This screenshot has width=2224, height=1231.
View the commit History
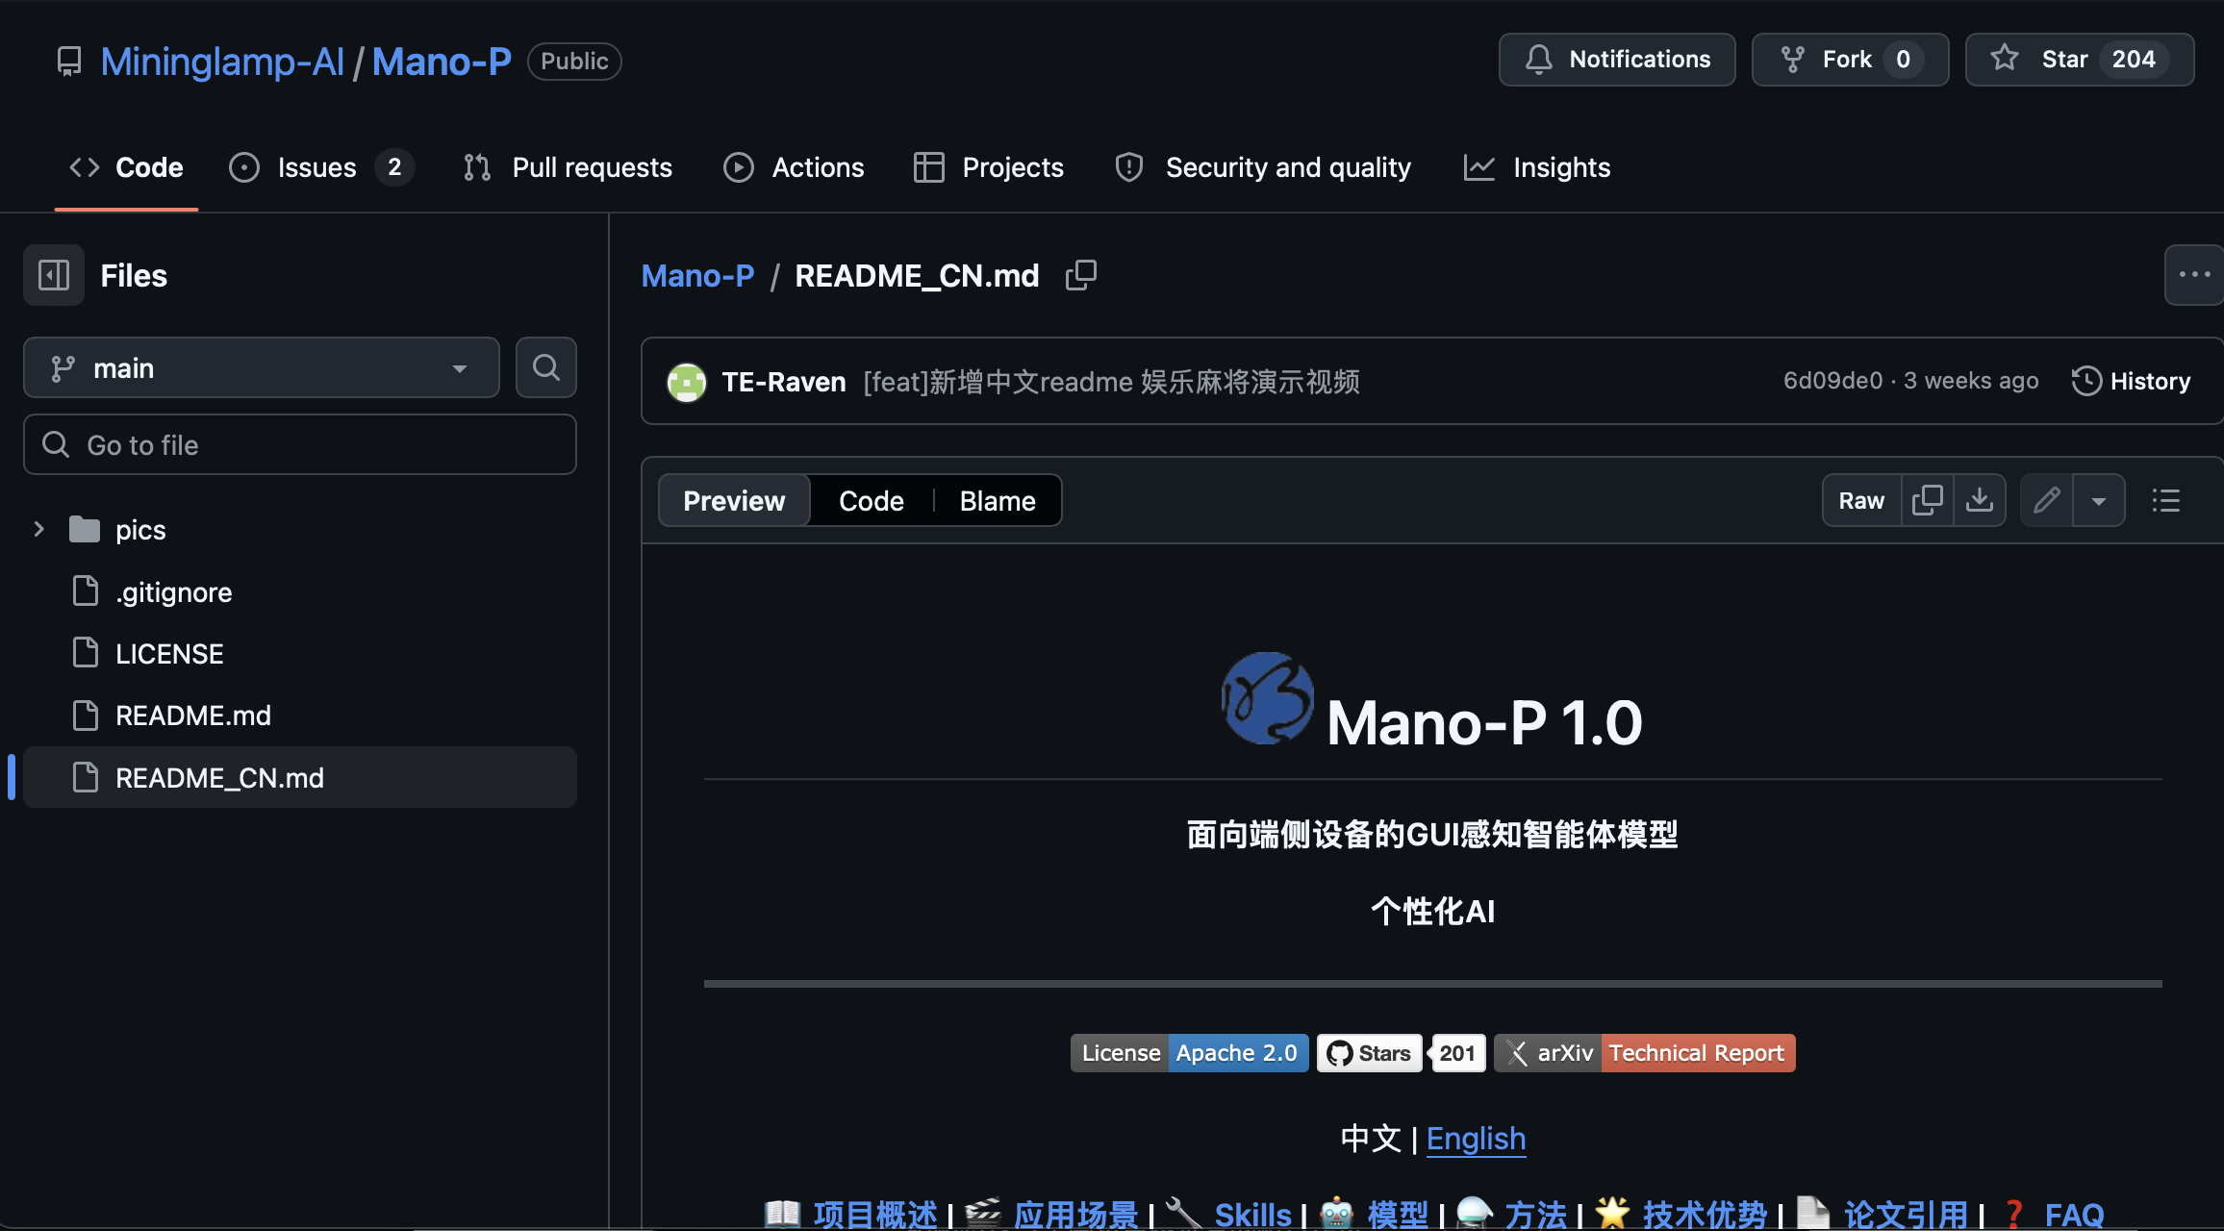coord(2130,381)
